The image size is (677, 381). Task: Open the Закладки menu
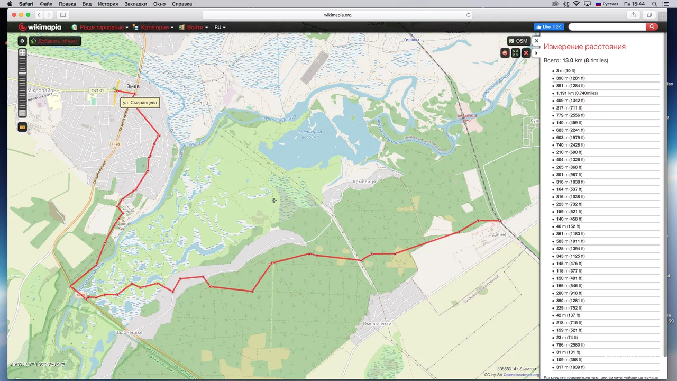point(136,4)
